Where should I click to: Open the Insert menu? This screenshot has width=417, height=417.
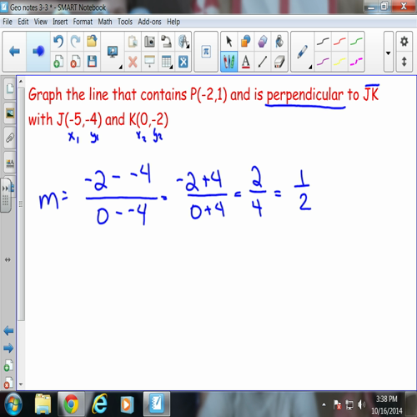[60, 22]
